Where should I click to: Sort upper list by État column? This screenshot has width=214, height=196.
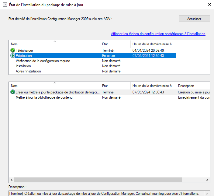pos(116,44)
